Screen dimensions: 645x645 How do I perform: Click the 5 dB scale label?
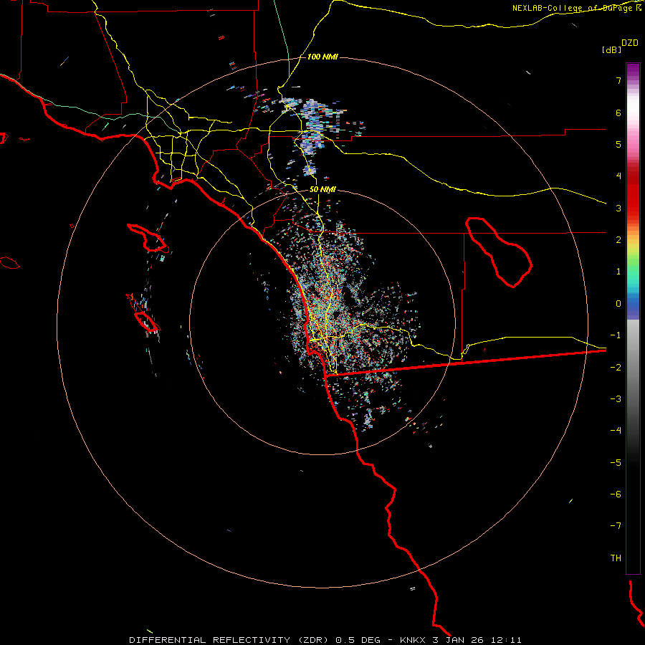point(618,144)
